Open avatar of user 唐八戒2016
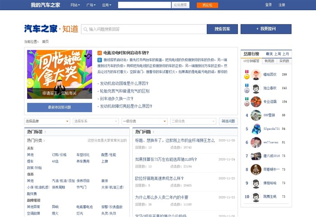 click(x=256, y=156)
